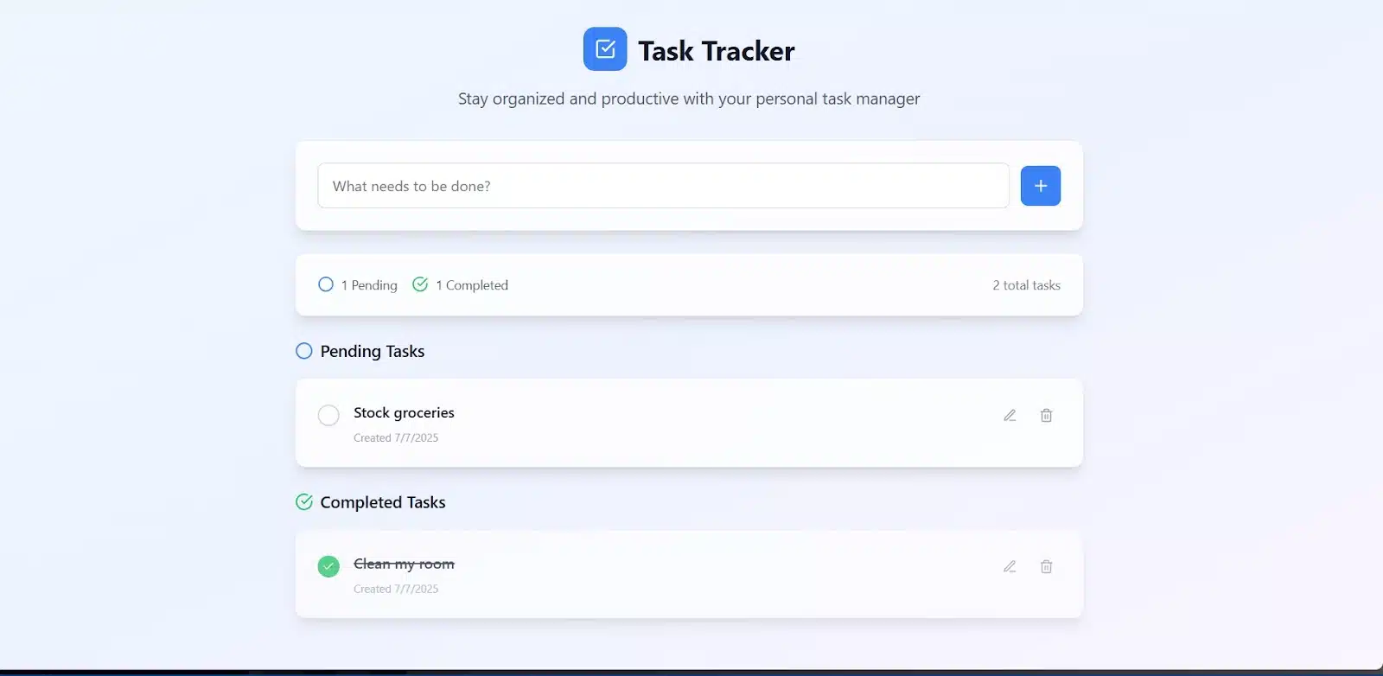Screen dimensions: 1383x676
Task: Click the pencil icon on Clean my room
Action: pyautogui.click(x=1010, y=566)
